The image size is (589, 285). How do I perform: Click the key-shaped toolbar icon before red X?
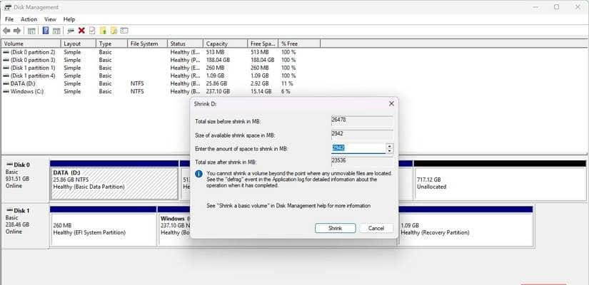[x=71, y=31]
